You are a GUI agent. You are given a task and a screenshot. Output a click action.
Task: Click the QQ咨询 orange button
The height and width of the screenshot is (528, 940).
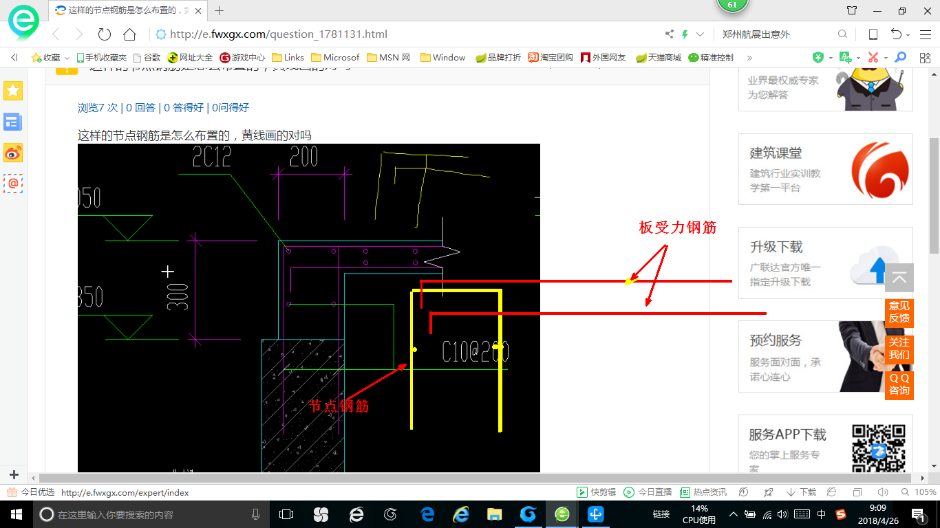[899, 384]
